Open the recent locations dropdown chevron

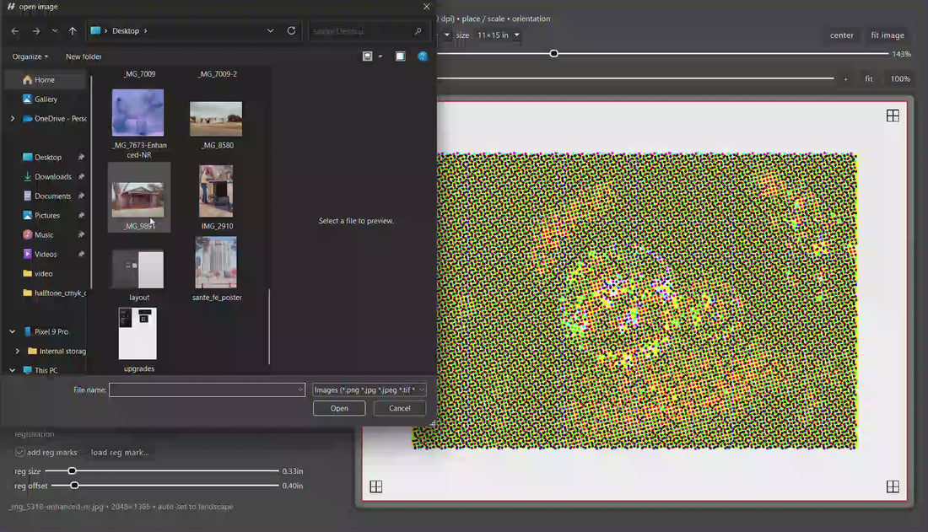(55, 31)
